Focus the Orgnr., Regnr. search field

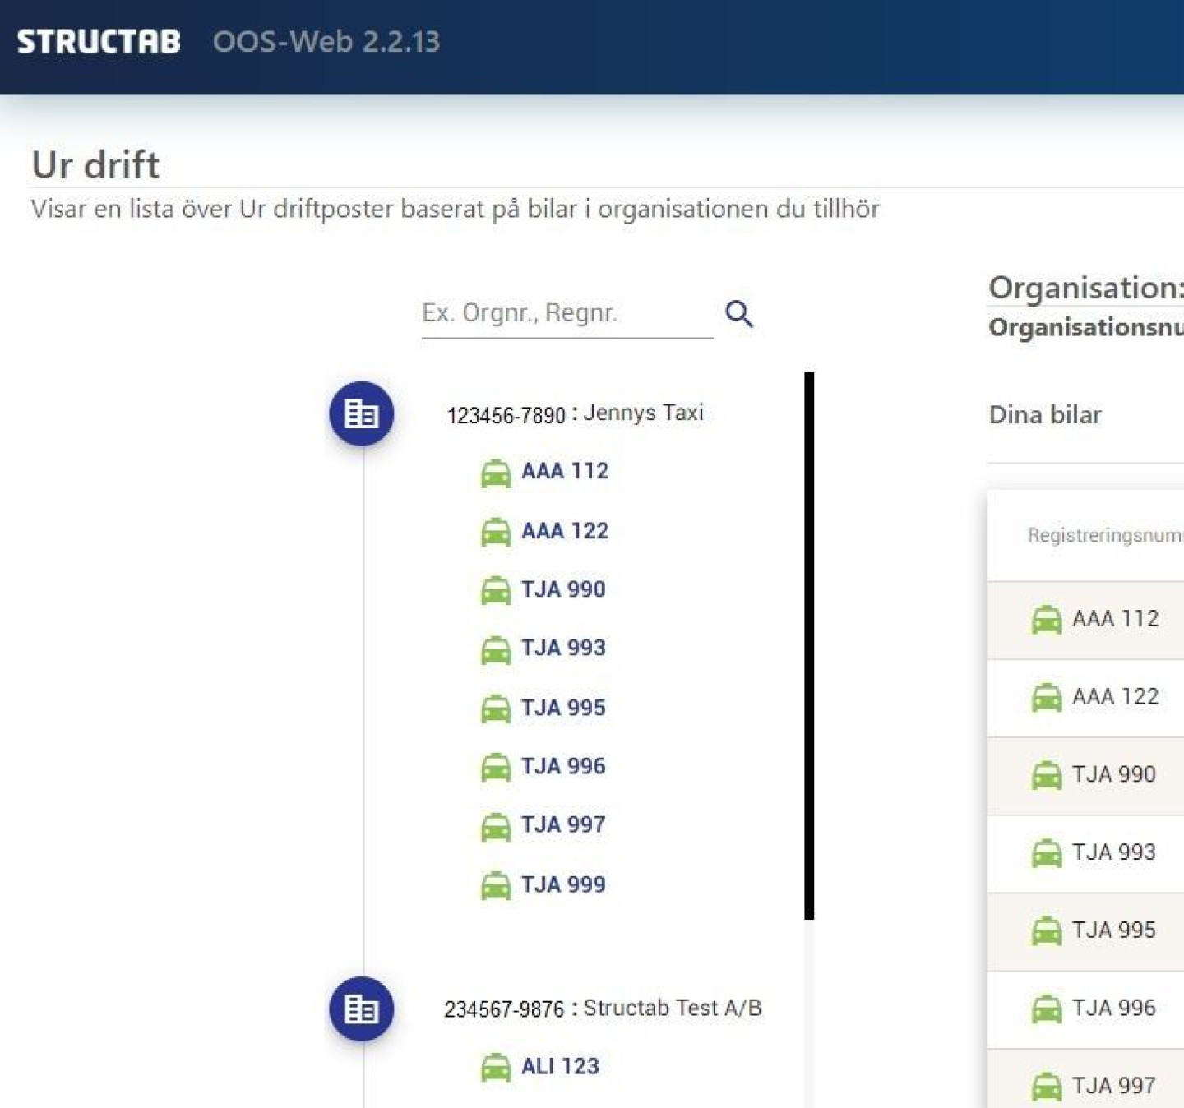566,313
